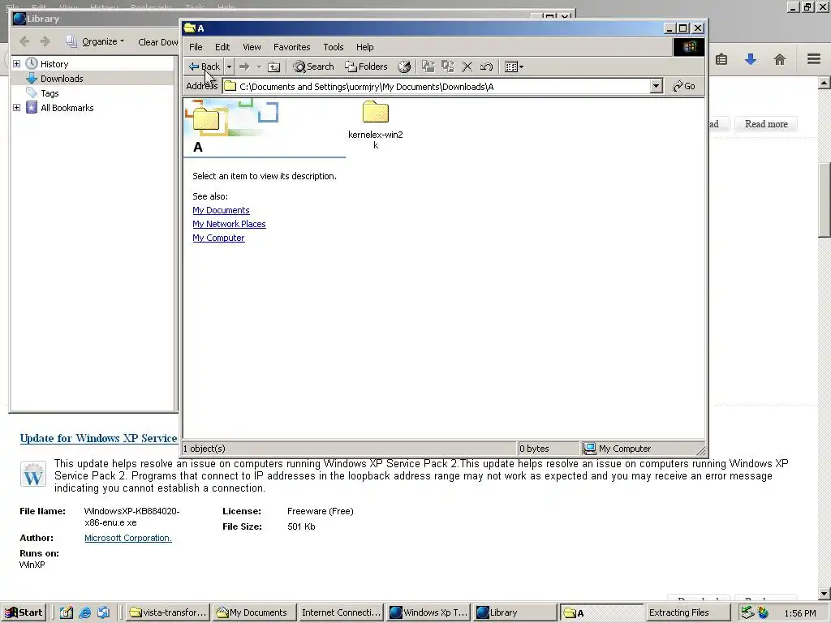Open the Favorites menu
The width and height of the screenshot is (831, 623).
pyautogui.click(x=291, y=47)
